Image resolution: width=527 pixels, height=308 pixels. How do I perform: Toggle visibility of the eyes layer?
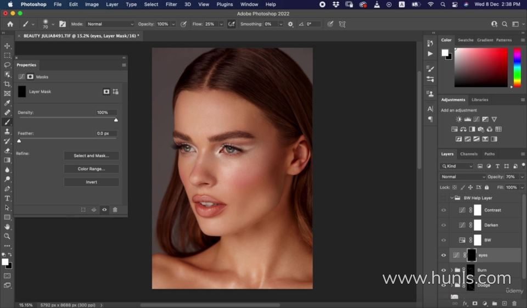click(x=444, y=255)
